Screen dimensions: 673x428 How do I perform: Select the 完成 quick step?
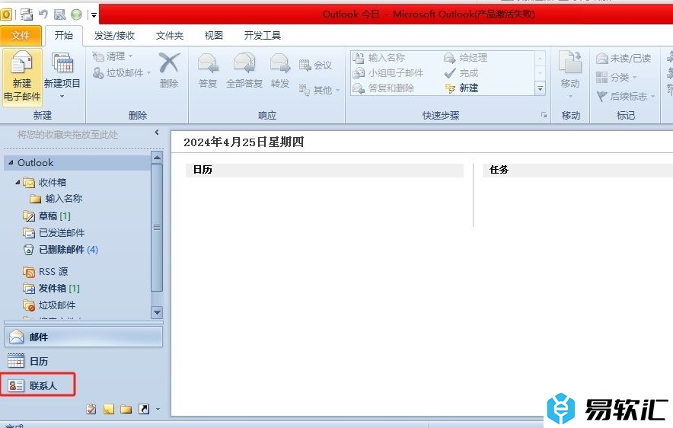coord(461,73)
